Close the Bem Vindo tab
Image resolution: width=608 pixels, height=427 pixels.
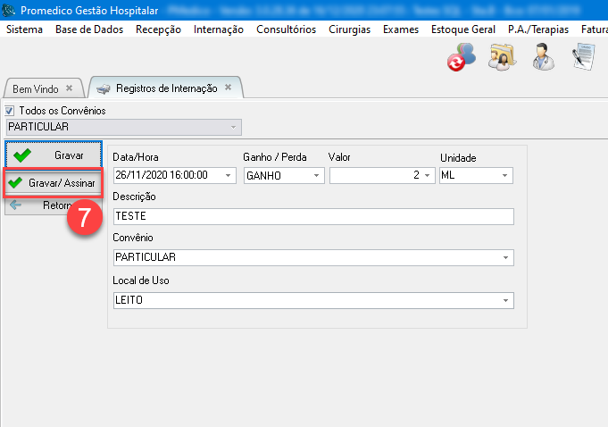point(70,88)
